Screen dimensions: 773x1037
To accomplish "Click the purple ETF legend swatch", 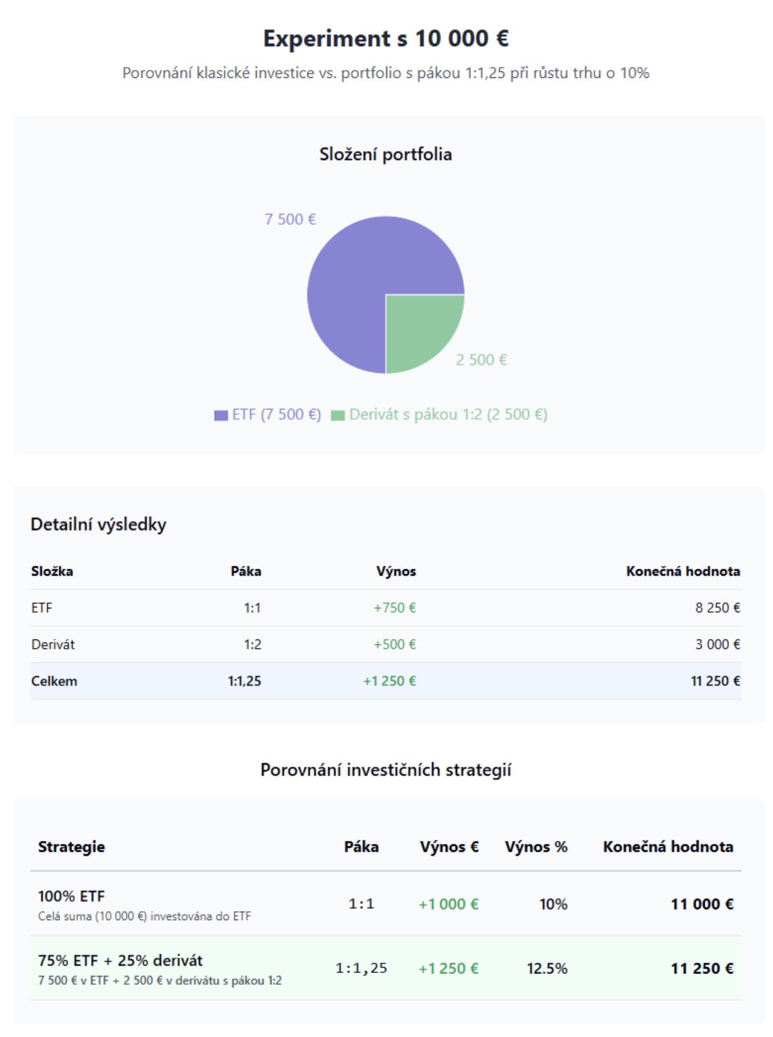I will 221,415.
